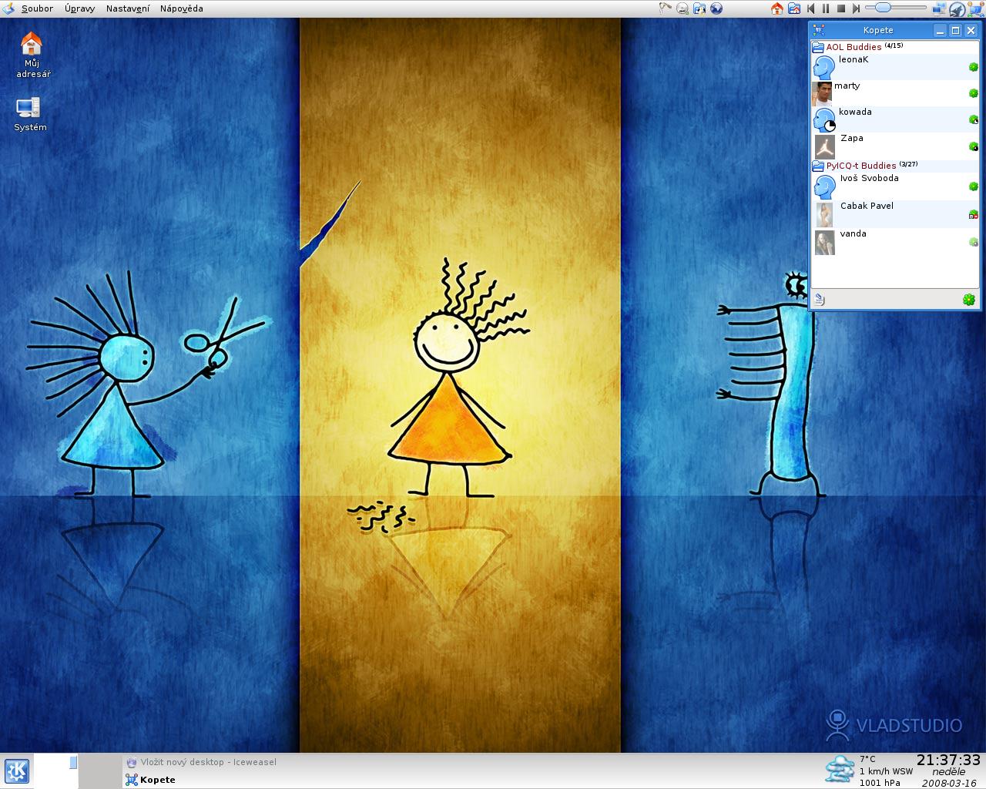
Task: Click the Amarok wolf tray icon
Action: click(956, 8)
